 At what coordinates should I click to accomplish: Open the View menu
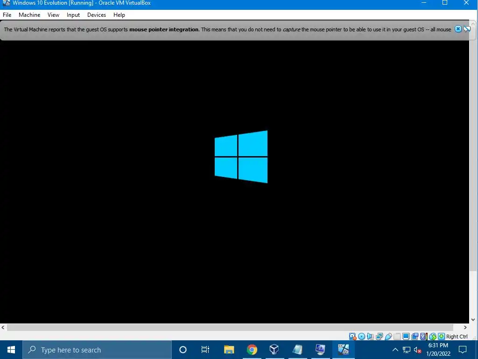(53, 15)
